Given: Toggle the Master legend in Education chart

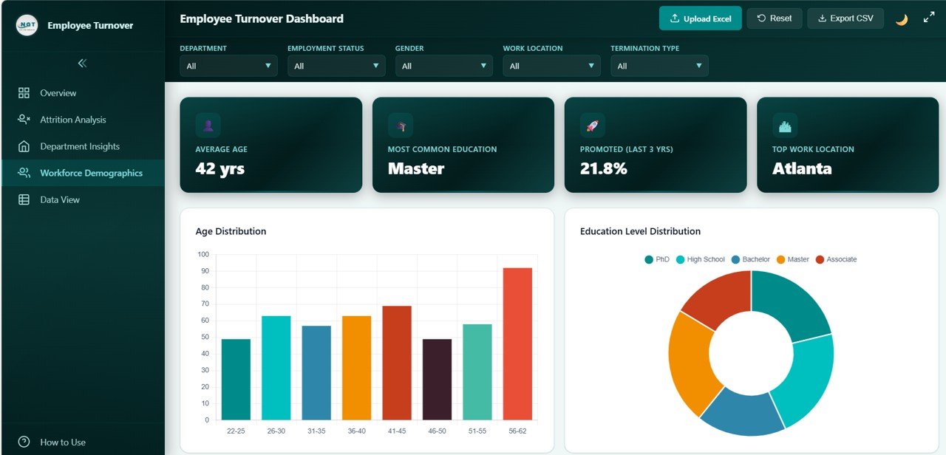Looking at the screenshot, I should (793, 259).
